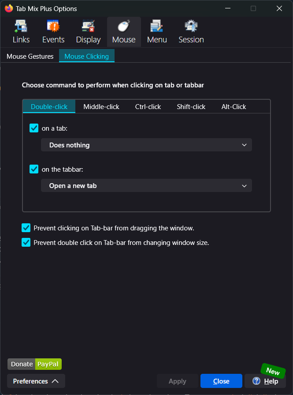
Task: Uncheck the "on the tabbar" checkbox
Action: pyautogui.click(x=34, y=169)
